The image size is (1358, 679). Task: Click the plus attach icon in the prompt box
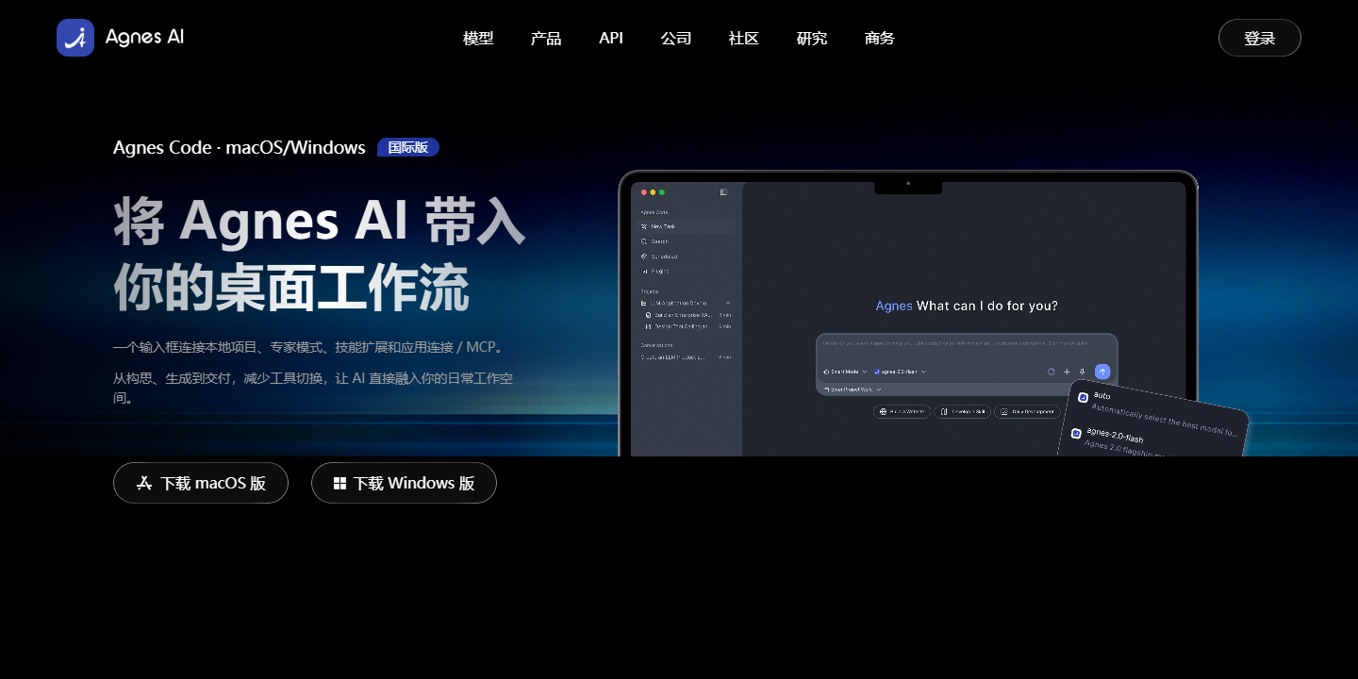[1067, 372]
